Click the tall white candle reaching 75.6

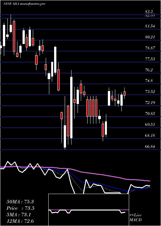point(71,108)
